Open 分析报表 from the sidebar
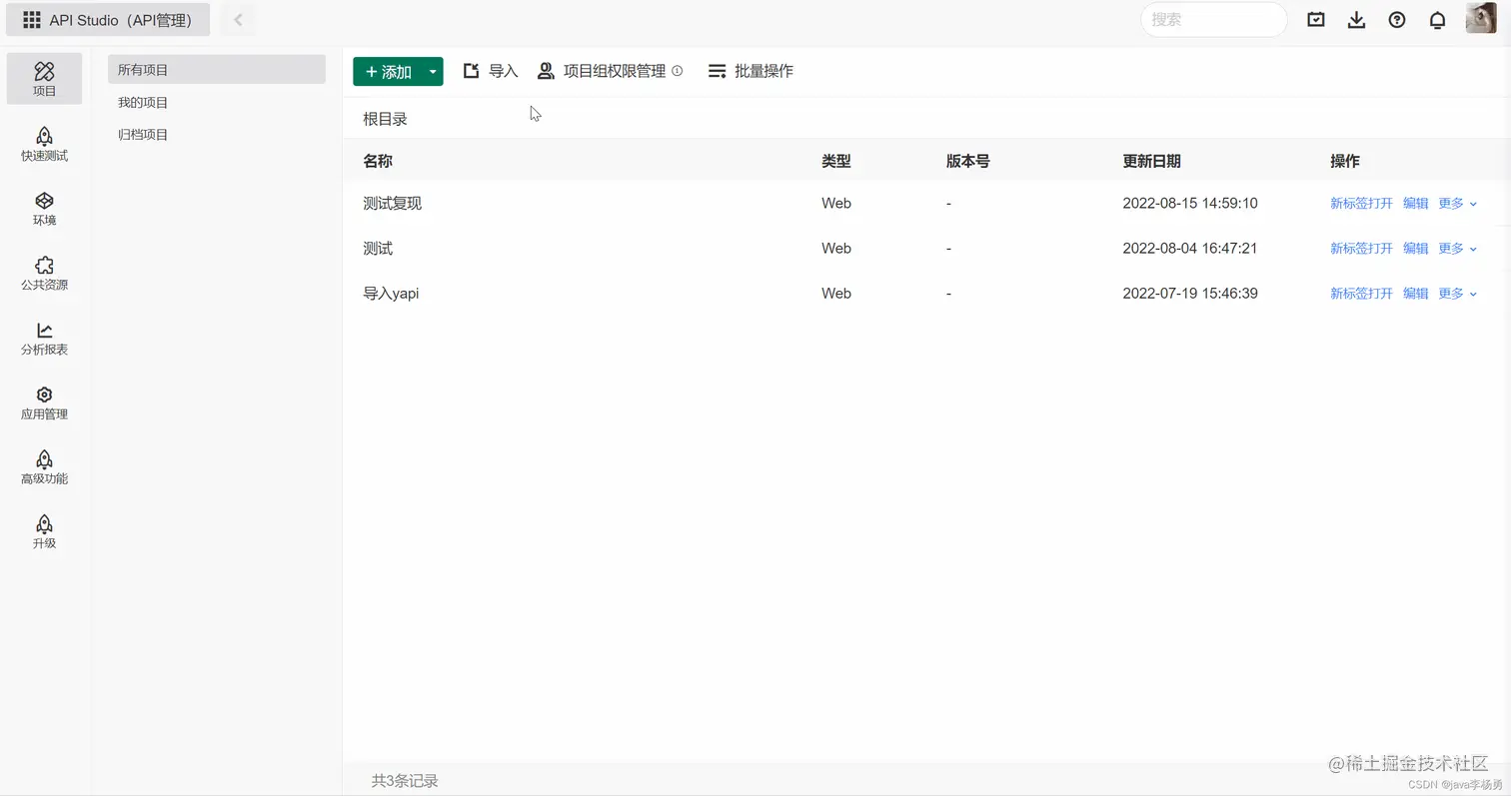Image resolution: width=1511 pixels, height=796 pixels. 43,338
